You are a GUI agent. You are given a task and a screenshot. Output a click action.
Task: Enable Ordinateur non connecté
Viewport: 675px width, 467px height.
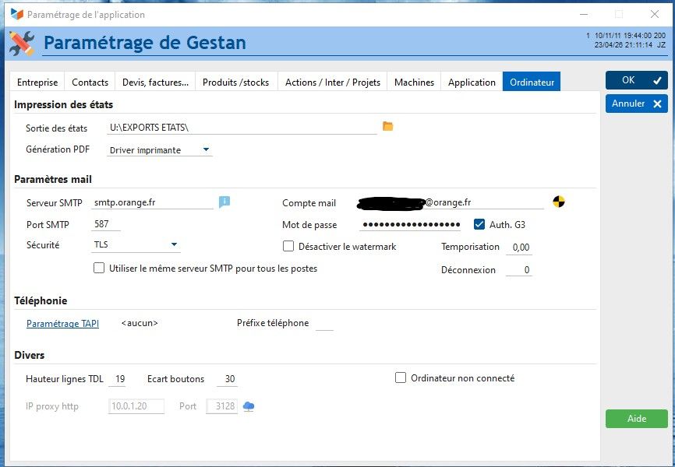tap(401, 377)
